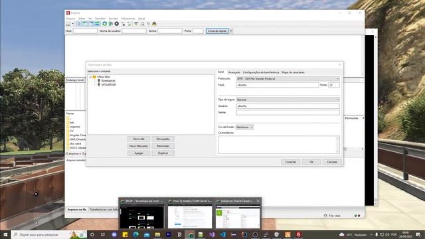
Task: Click the Novo Marcador button
Action: [x=139, y=146]
